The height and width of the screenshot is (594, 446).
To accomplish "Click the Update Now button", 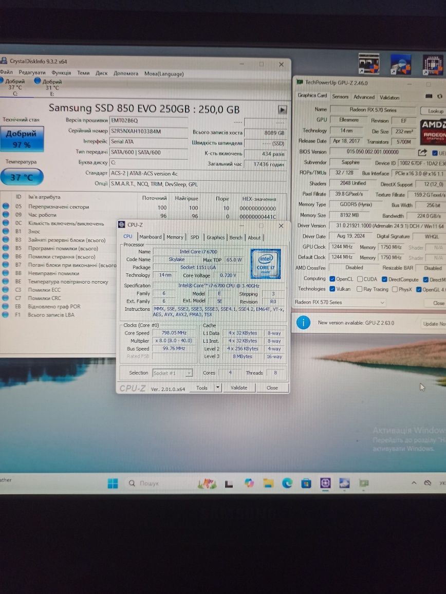I will [x=434, y=324].
